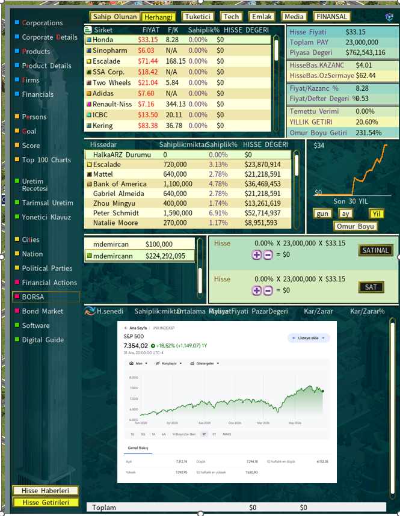Click the Adidas company icon
The image size is (400, 516).
pyautogui.click(x=89, y=93)
